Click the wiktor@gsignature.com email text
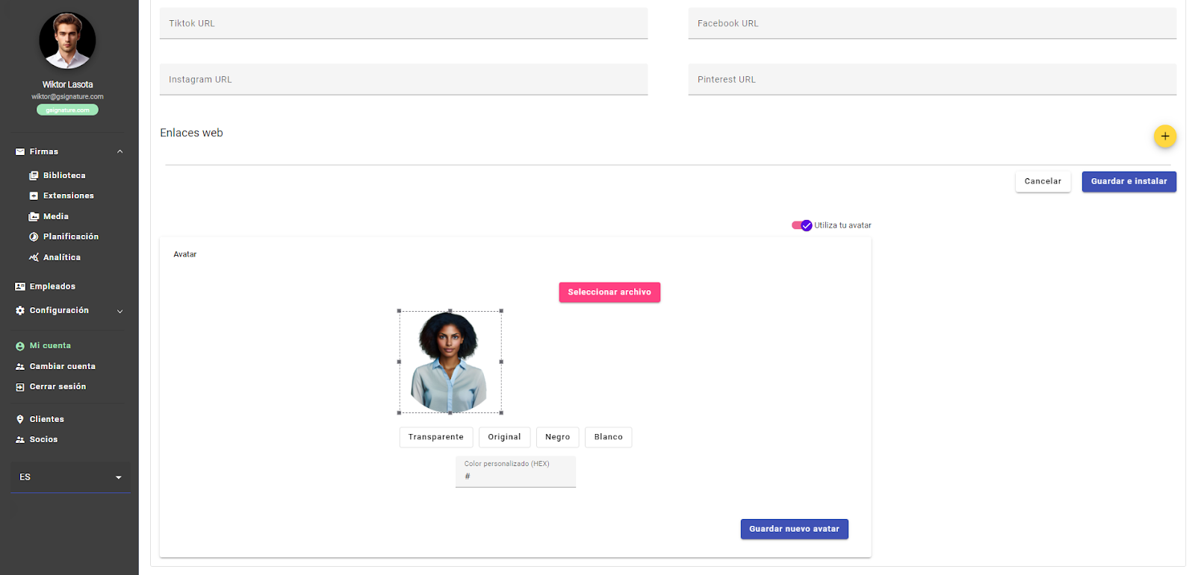 point(67,96)
